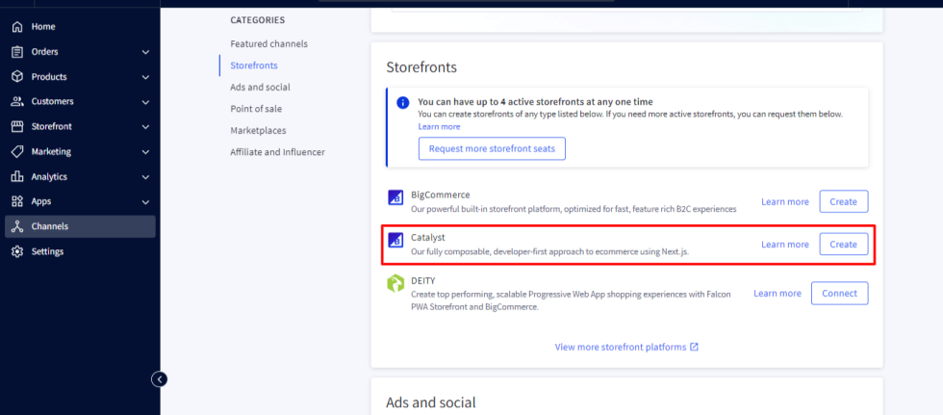The image size is (943, 415).
Task: Open Settings in the sidebar
Action: [x=80, y=251]
